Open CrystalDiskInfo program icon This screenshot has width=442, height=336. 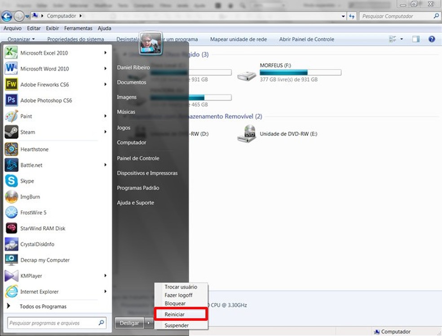(11, 244)
